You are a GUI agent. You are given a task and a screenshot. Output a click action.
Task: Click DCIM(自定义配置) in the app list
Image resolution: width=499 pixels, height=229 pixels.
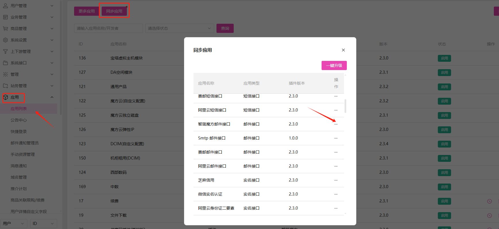pyautogui.click(x=127, y=144)
